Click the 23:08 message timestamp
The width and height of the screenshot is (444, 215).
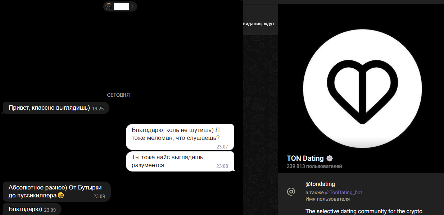(222, 166)
